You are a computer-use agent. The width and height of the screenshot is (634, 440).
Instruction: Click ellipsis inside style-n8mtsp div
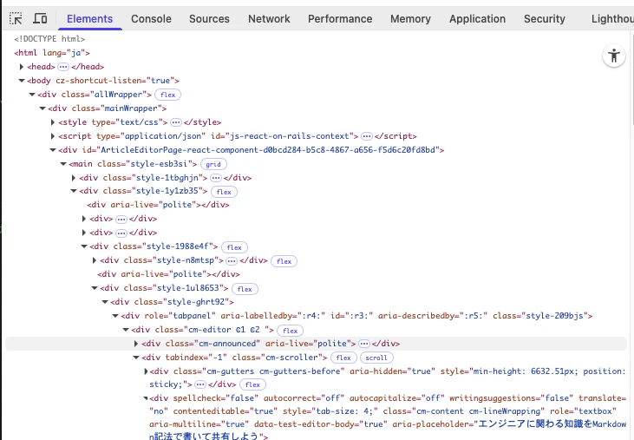pos(232,261)
